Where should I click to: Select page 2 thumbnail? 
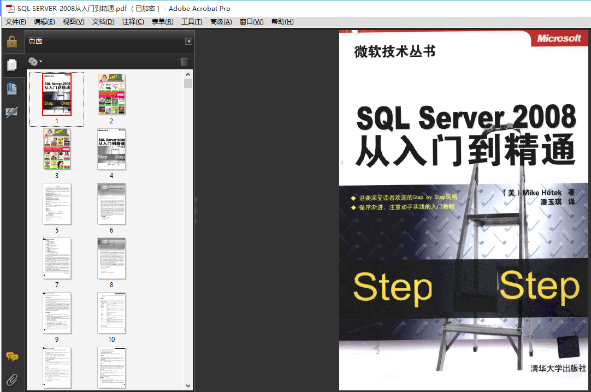click(x=111, y=94)
